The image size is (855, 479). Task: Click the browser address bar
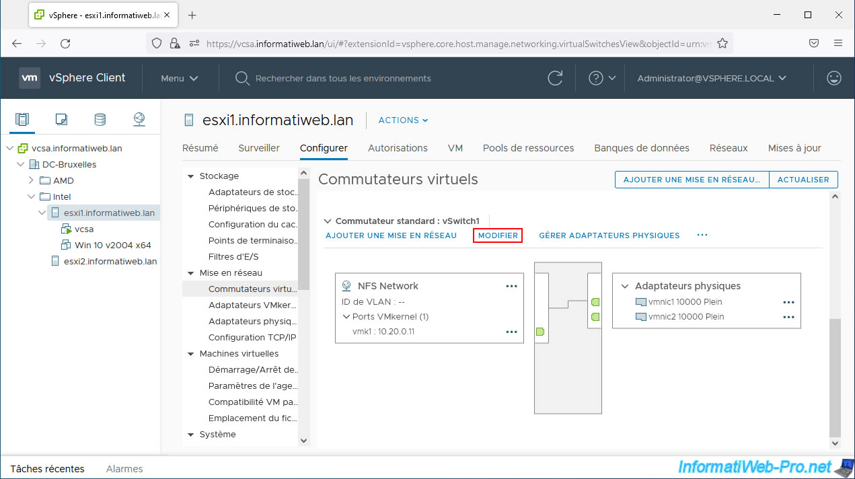coord(457,43)
